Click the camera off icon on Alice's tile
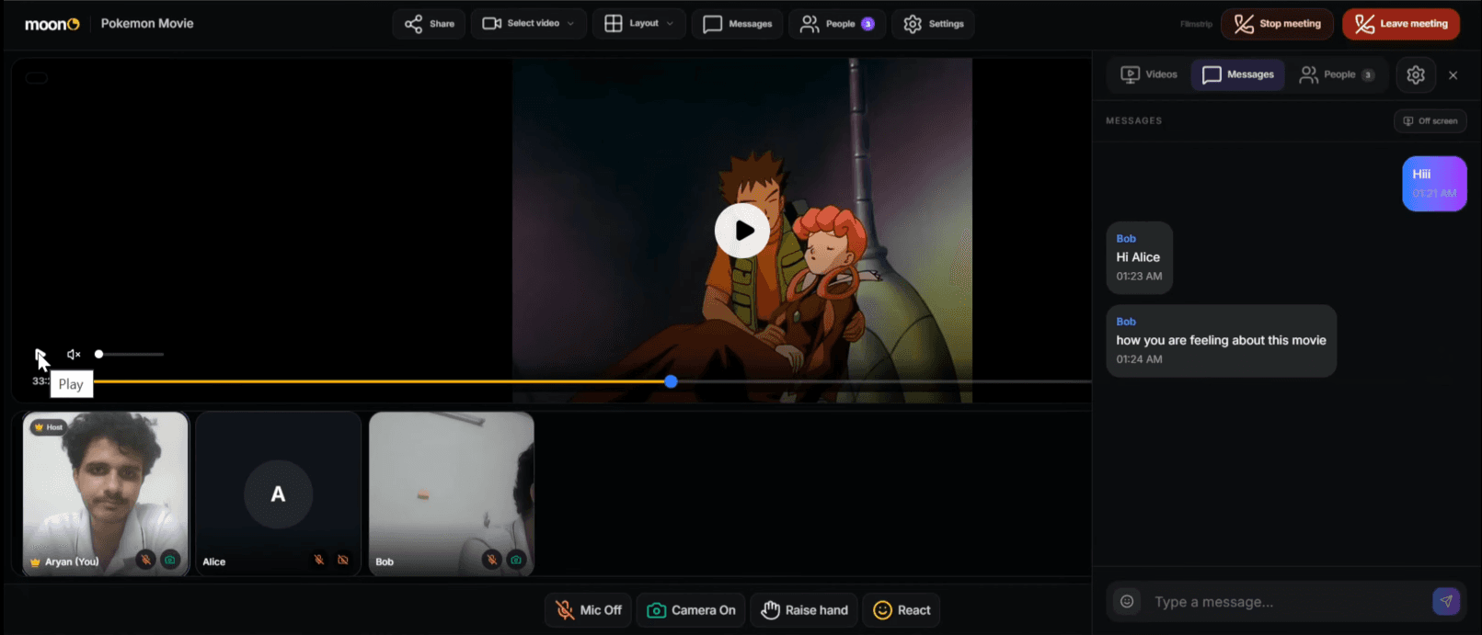Image resolution: width=1482 pixels, height=635 pixels. [343, 559]
